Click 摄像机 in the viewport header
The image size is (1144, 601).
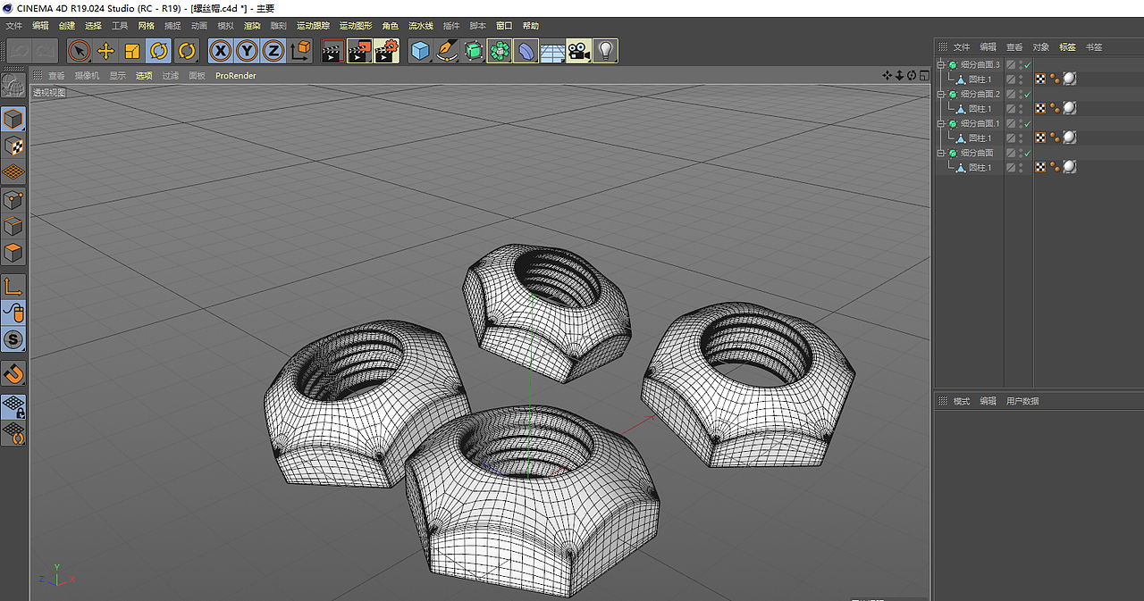tap(87, 76)
